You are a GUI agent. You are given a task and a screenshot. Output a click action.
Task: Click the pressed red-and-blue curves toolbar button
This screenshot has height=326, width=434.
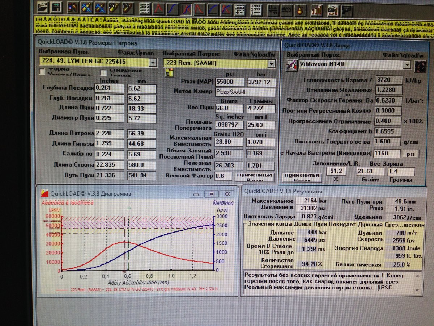coord(186,8)
